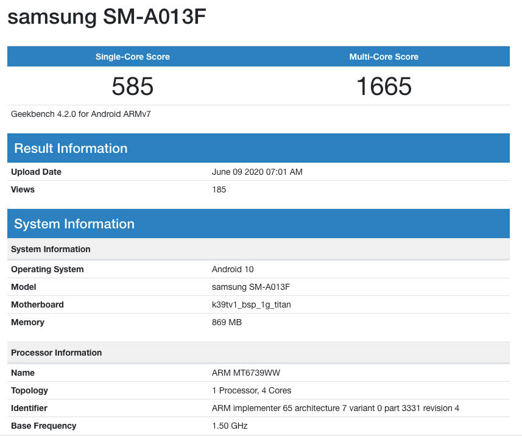Click the Result Information section header

click(70, 148)
